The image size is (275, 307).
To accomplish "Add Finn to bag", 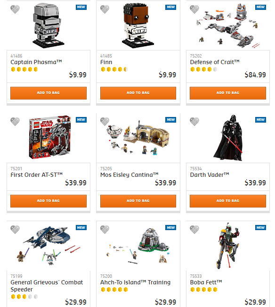I will (138, 93).
